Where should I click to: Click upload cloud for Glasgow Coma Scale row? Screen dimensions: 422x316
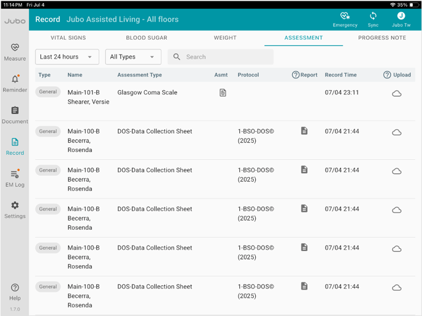point(396,94)
